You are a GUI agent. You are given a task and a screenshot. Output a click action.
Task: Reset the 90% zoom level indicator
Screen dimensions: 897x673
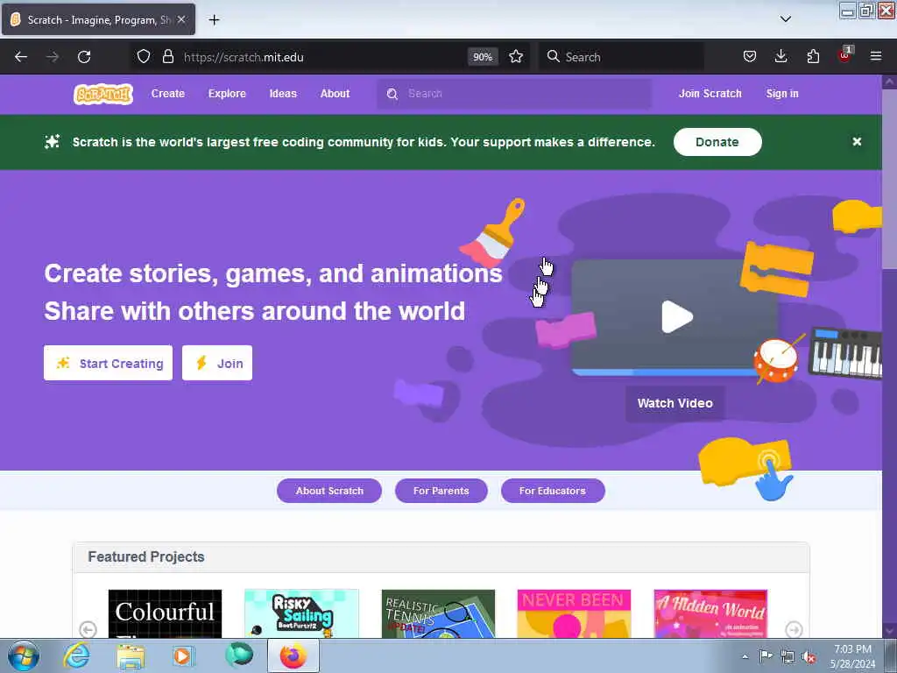pos(483,57)
